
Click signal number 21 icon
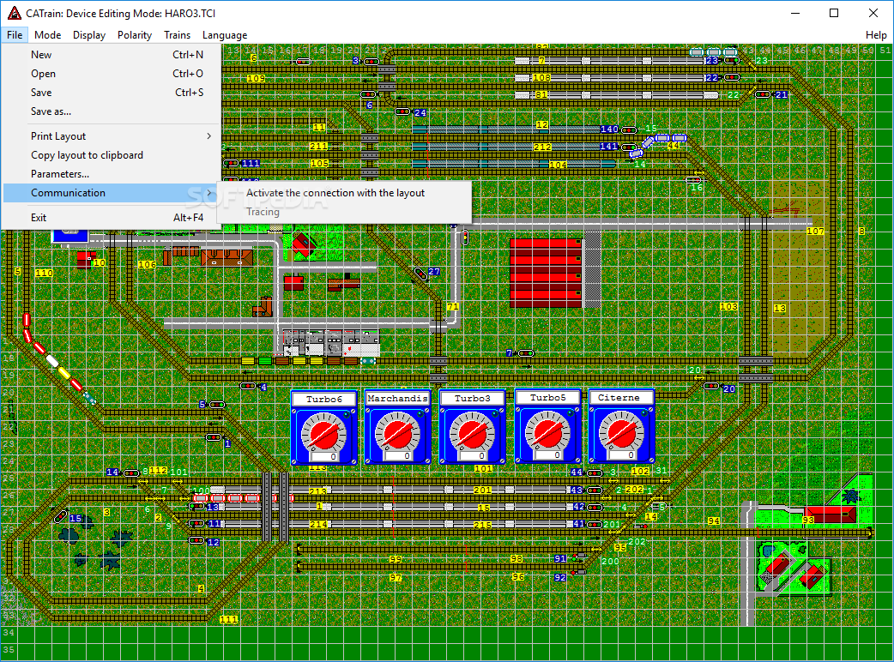pyautogui.click(x=763, y=94)
